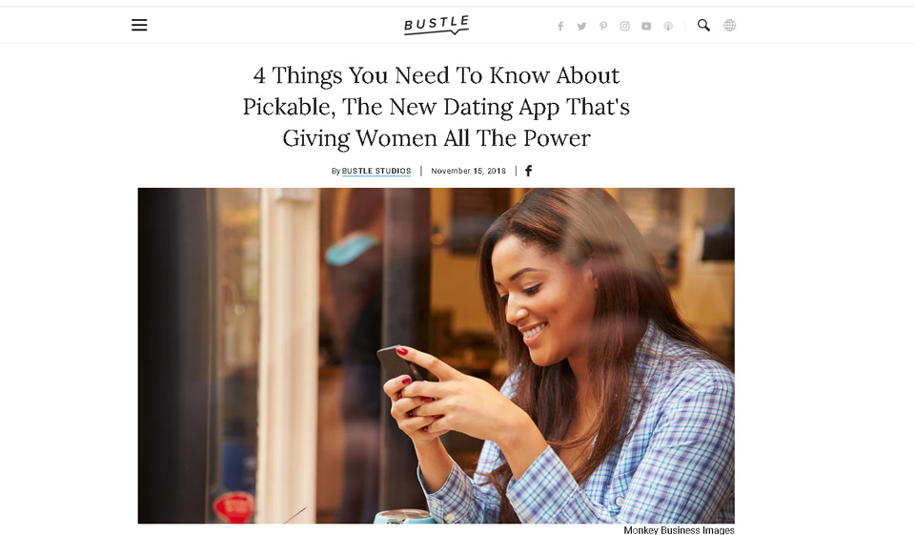Go to the Bustle logo homepage
Image resolution: width=915 pixels, height=535 pixels.
pyautogui.click(x=437, y=25)
